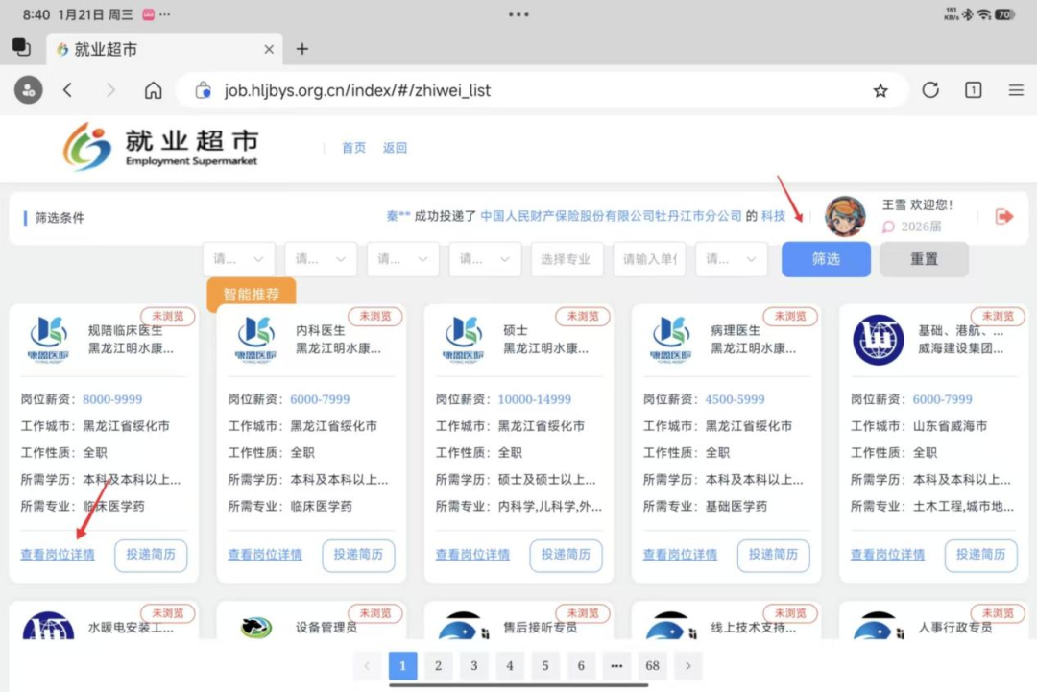This screenshot has width=1037, height=692.
Task: Expand the second filter dropdown
Action: [321, 259]
